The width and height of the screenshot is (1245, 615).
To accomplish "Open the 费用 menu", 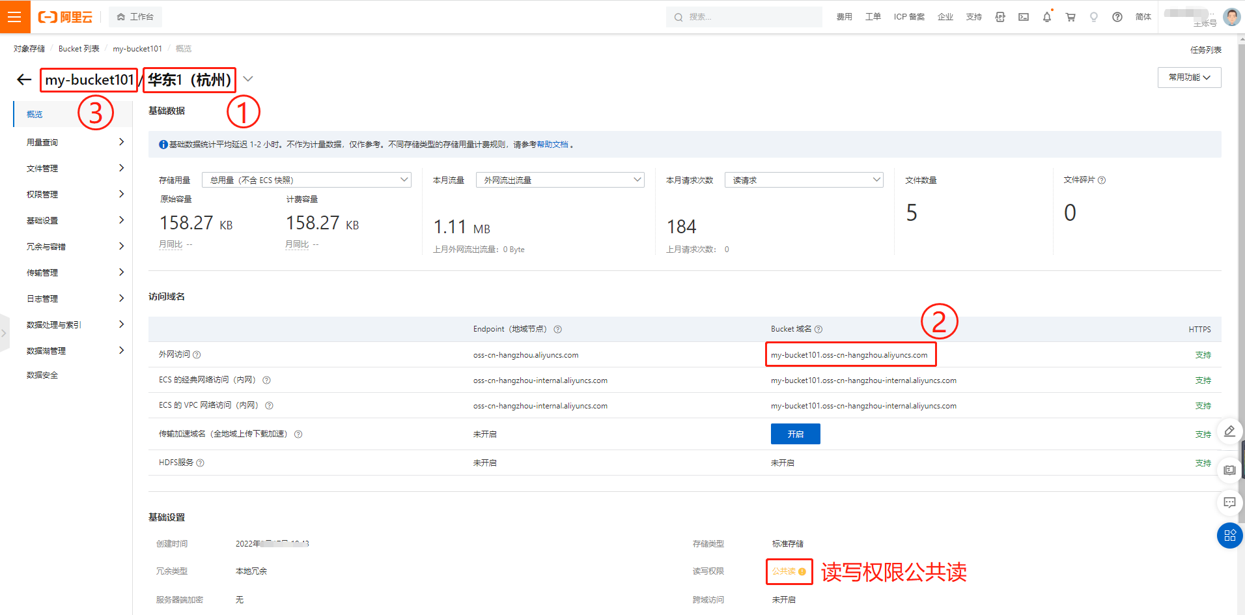I will point(844,17).
